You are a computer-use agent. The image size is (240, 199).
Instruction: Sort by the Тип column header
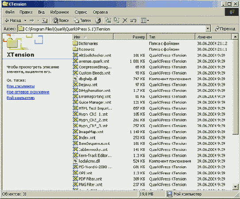pos(171,37)
